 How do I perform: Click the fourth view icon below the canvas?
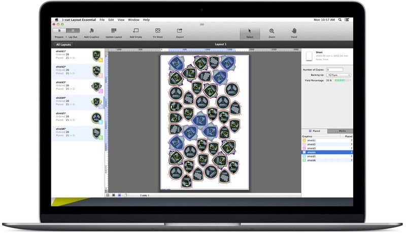(125, 196)
